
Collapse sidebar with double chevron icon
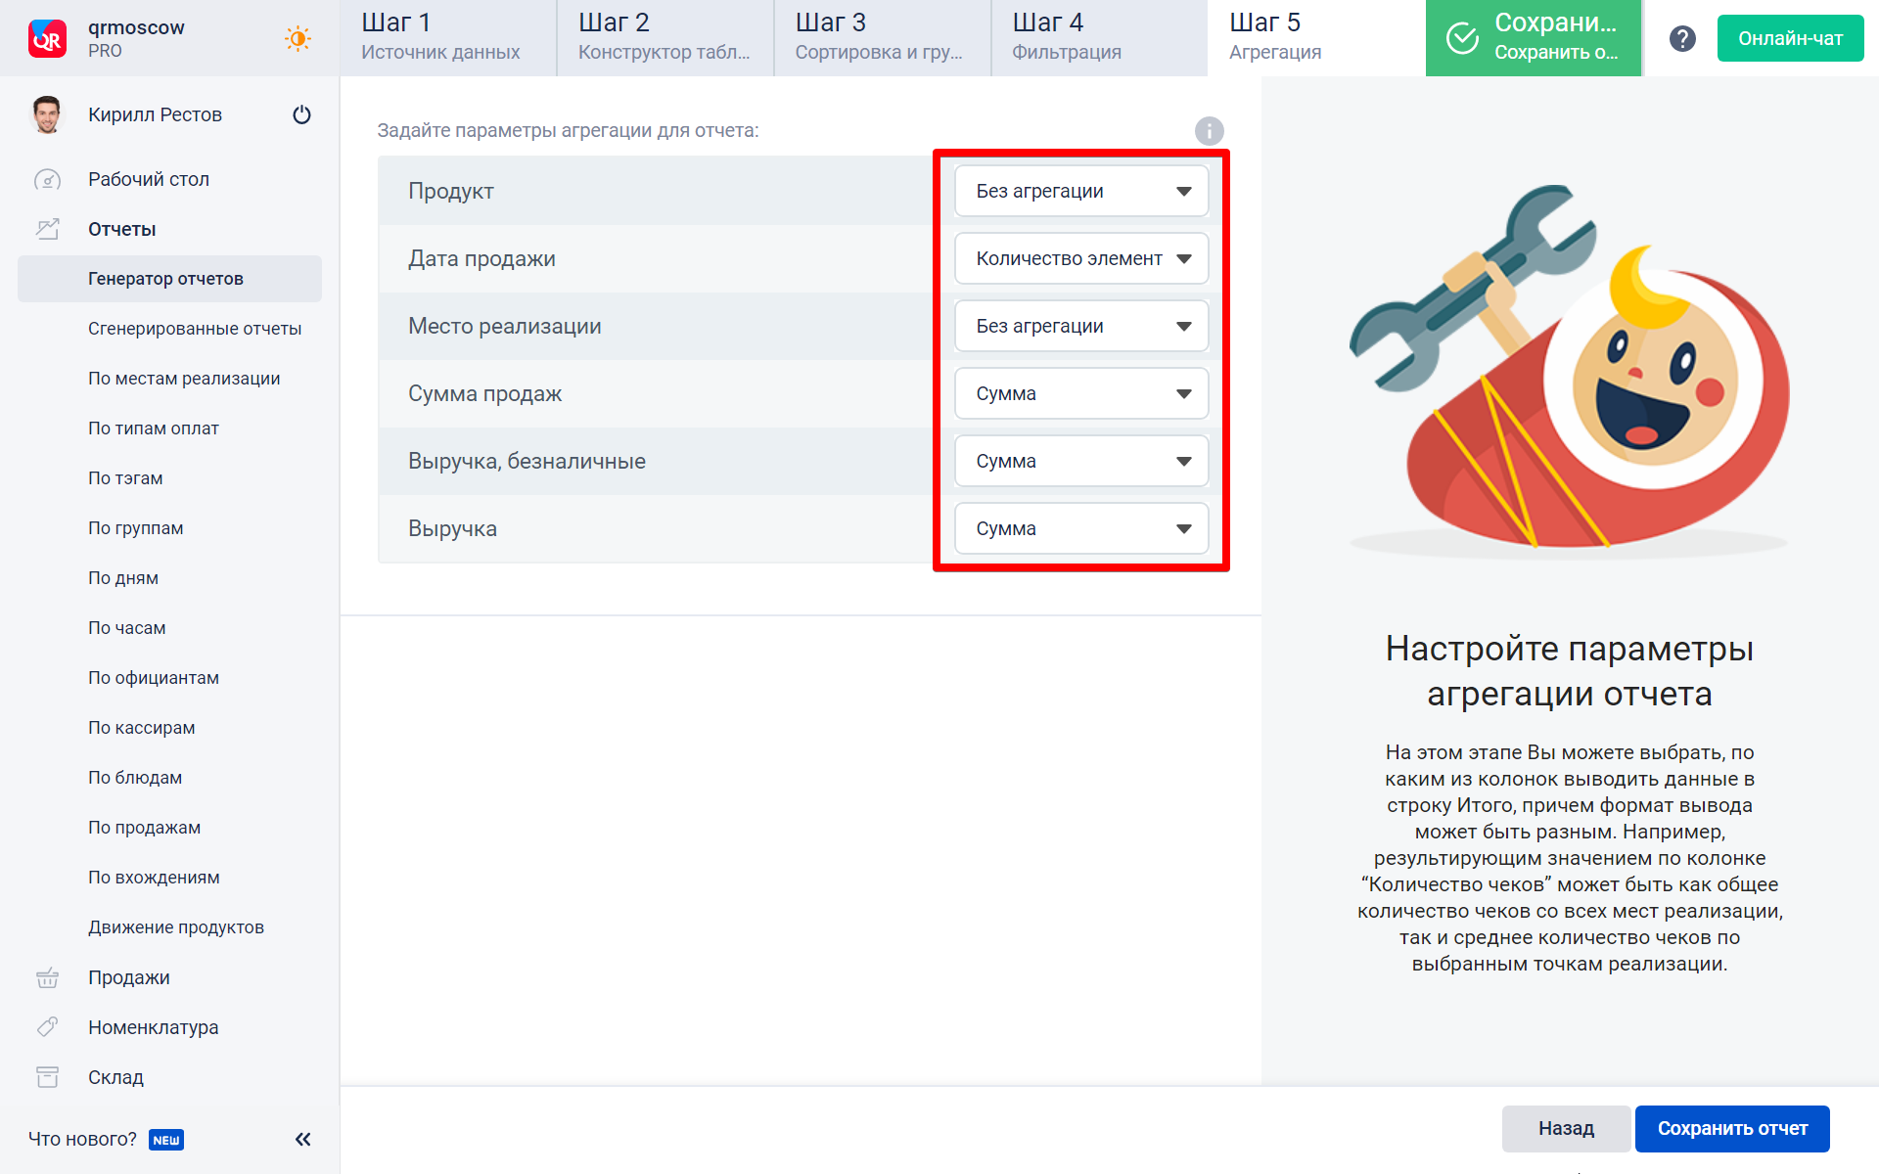pyautogui.click(x=303, y=1139)
